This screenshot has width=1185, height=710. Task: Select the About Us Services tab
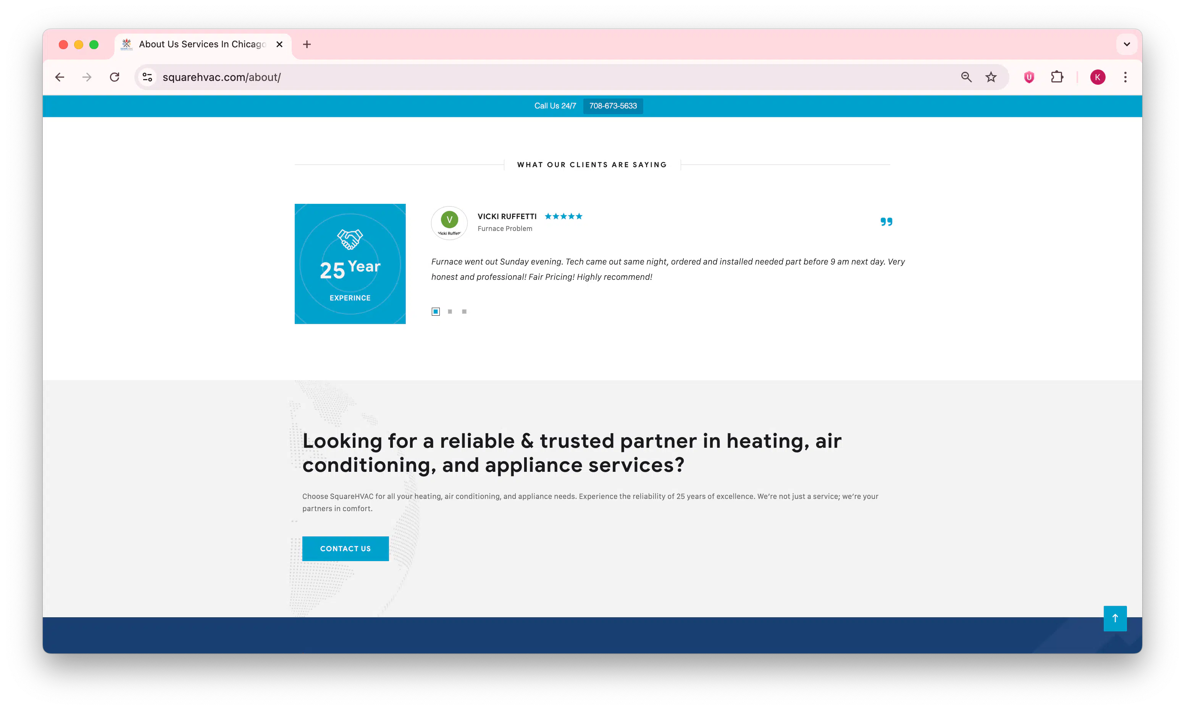[x=202, y=44]
